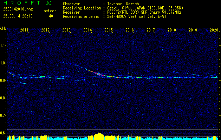Click the 2014 time axis marker
Screen dimensions: 221x140
coord(87,30)
